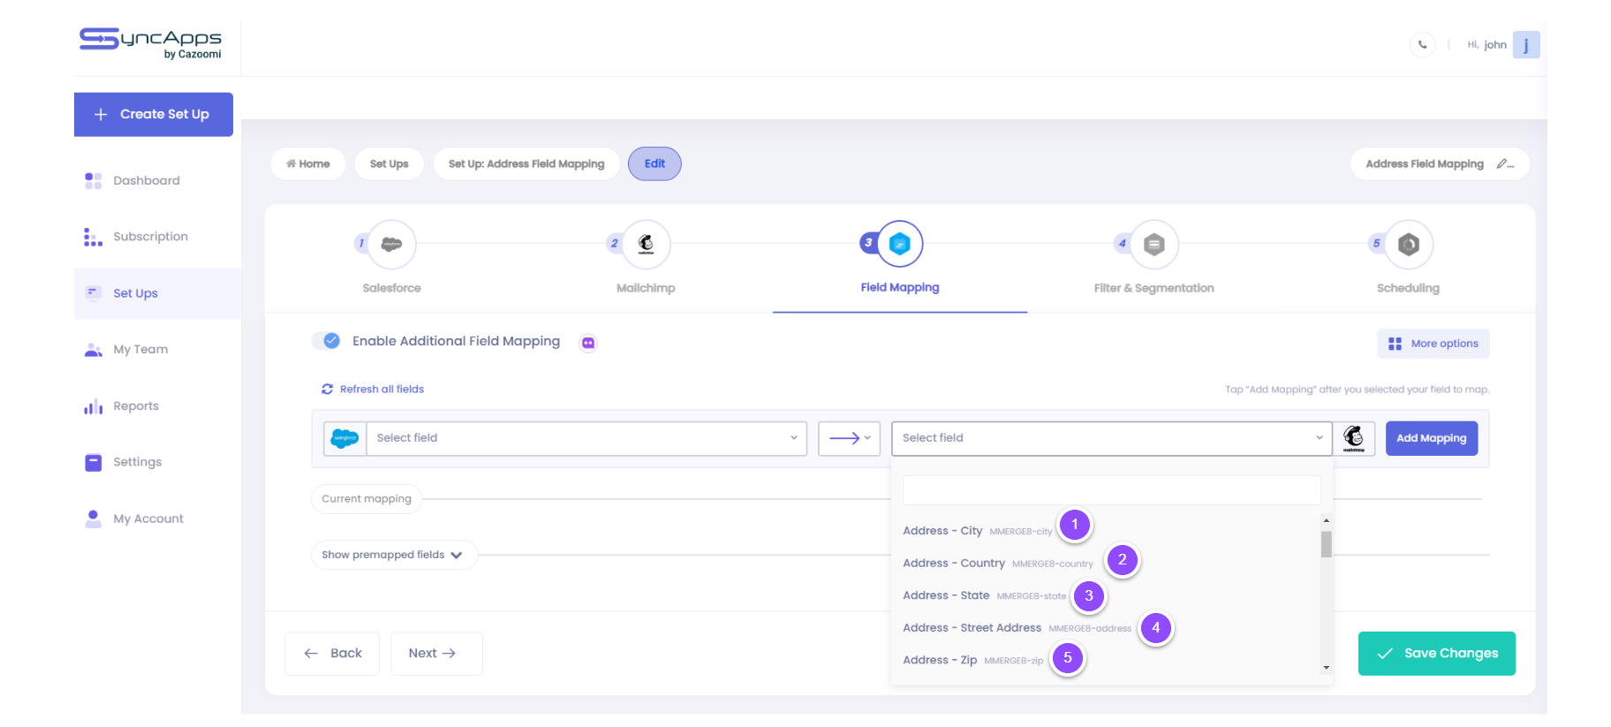Open Dashboard from the sidebar
This screenshot has height=727, width=1611.
pyautogui.click(x=147, y=180)
